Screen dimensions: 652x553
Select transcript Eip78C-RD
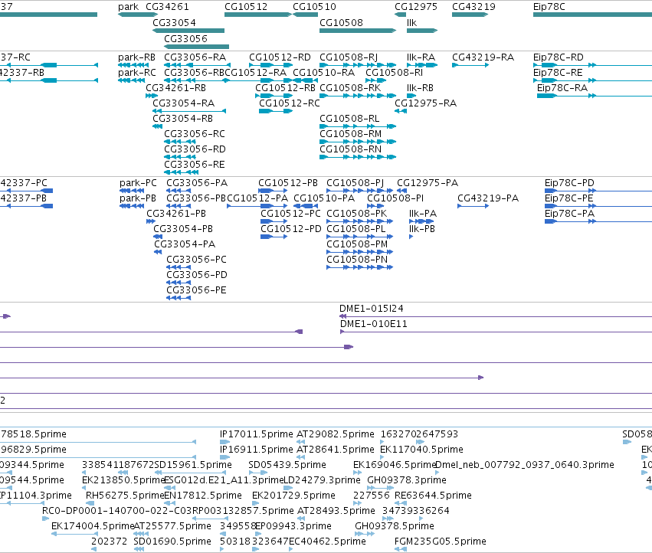[x=558, y=57]
